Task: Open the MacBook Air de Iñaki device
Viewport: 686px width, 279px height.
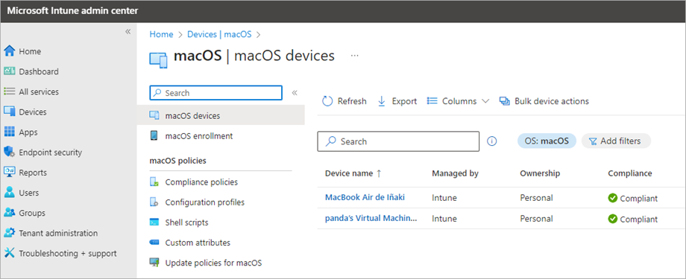Action: pyautogui.click(x=365, y=197)
